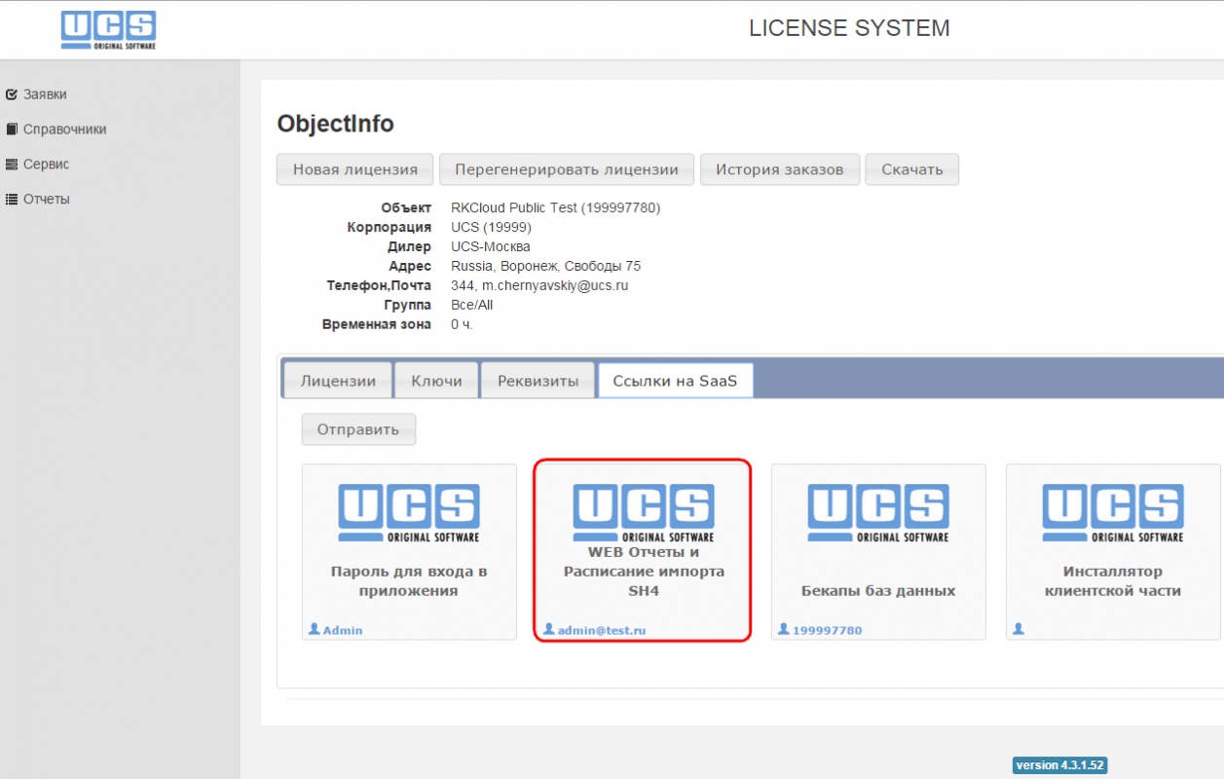The image size is (1224, 779).
Task: Open the Admin user link
Action: tap(343, 630)
